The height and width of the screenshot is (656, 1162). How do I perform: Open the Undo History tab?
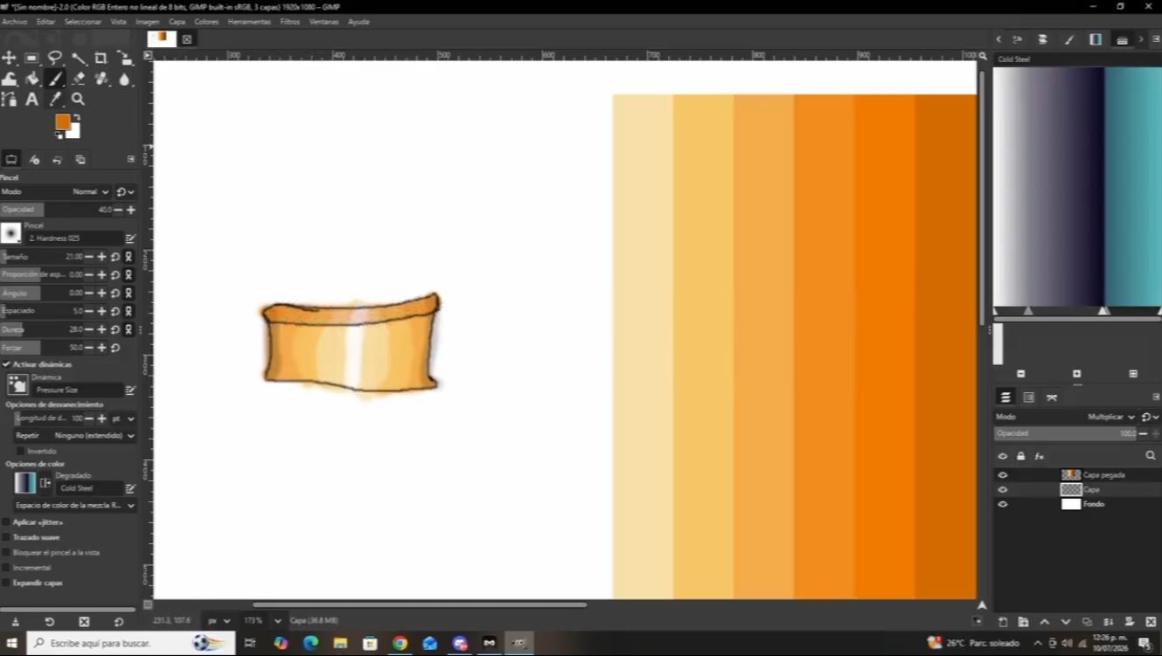[x=57, y=160]
